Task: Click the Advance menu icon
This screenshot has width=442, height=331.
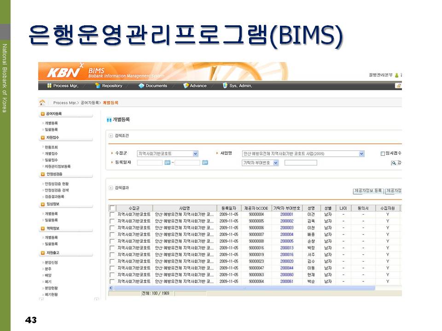Action: (x=186, y=86)
